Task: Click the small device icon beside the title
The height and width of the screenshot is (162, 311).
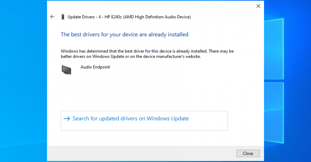Action: click(x=62, y=17)
